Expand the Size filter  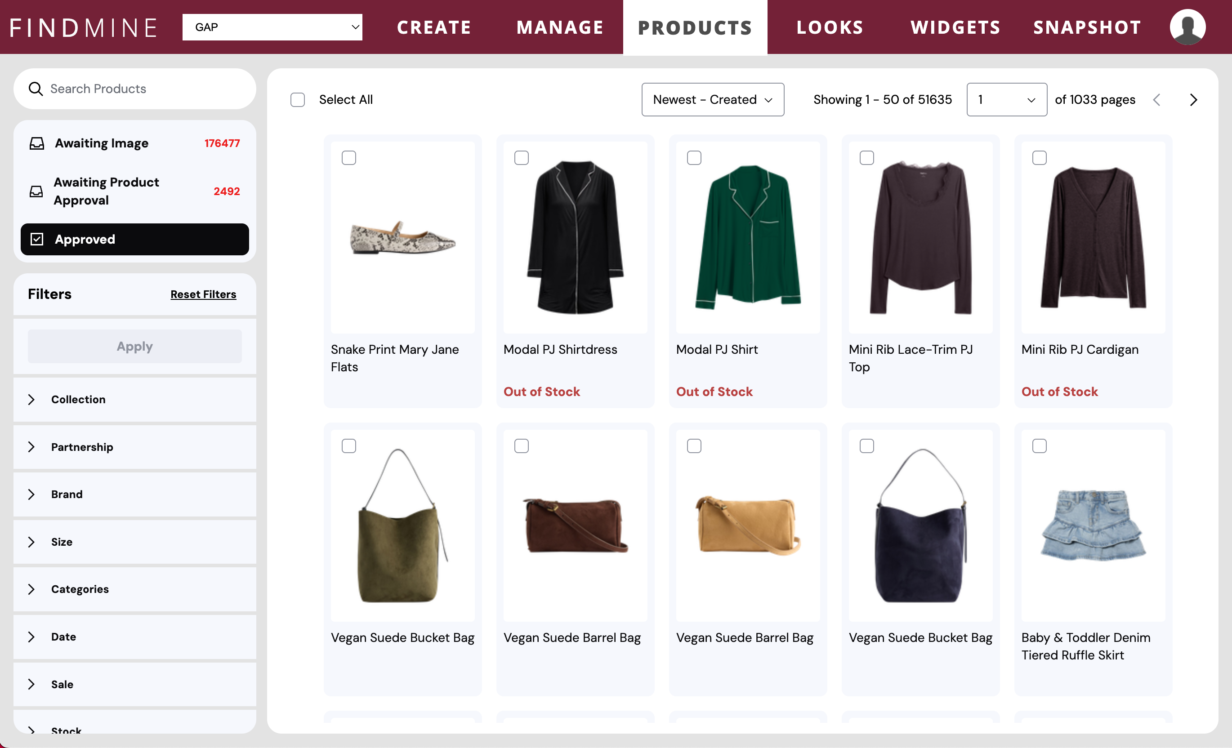coord(135,542)
